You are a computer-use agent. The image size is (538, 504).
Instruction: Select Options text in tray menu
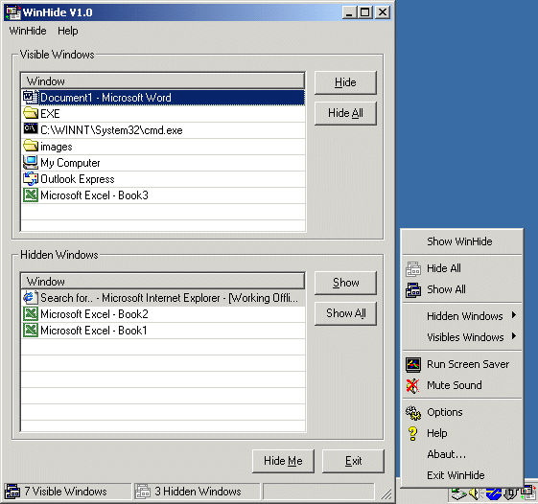point(445,412)
